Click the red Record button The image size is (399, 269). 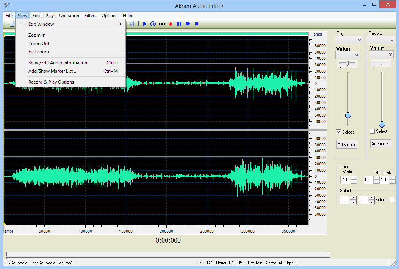[170, 24]
